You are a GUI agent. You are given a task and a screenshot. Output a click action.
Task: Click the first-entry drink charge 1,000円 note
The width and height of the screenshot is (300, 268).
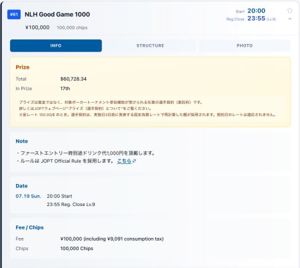point(85,153)
